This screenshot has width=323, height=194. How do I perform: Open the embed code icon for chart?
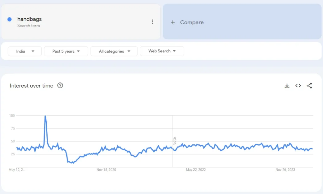tap(298, 86)
